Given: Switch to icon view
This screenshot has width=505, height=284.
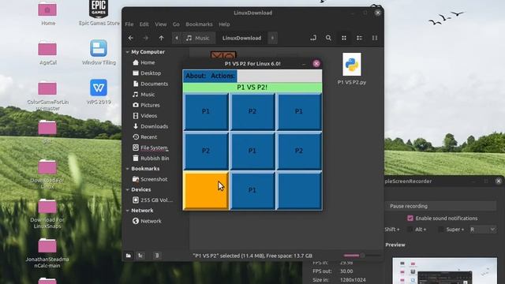Looking at the screenshot, I should coord(344,38).
